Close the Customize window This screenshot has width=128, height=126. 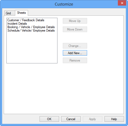122,3
